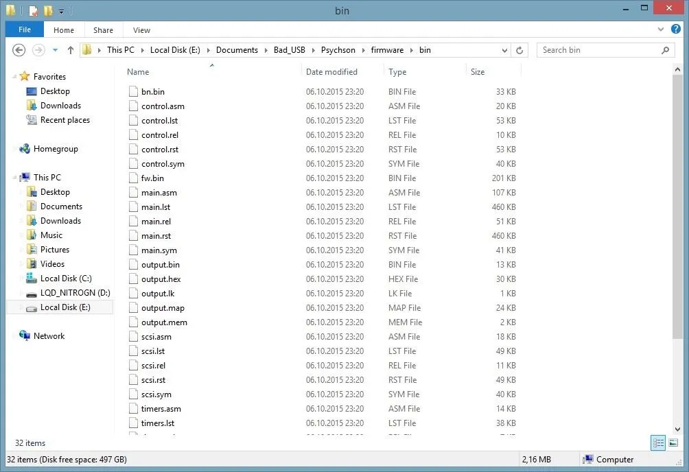Collapse the This PC tree node
689x472 pixels.
point(14,178)
